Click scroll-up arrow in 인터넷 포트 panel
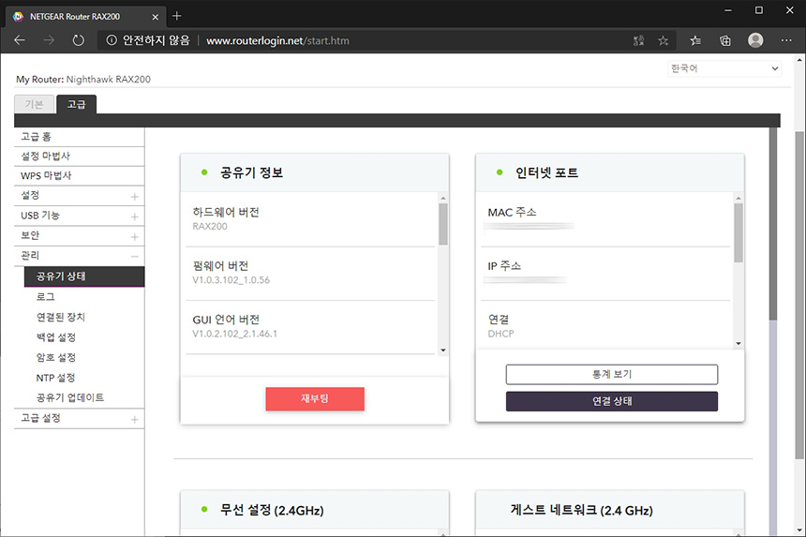 coord(739,199)
